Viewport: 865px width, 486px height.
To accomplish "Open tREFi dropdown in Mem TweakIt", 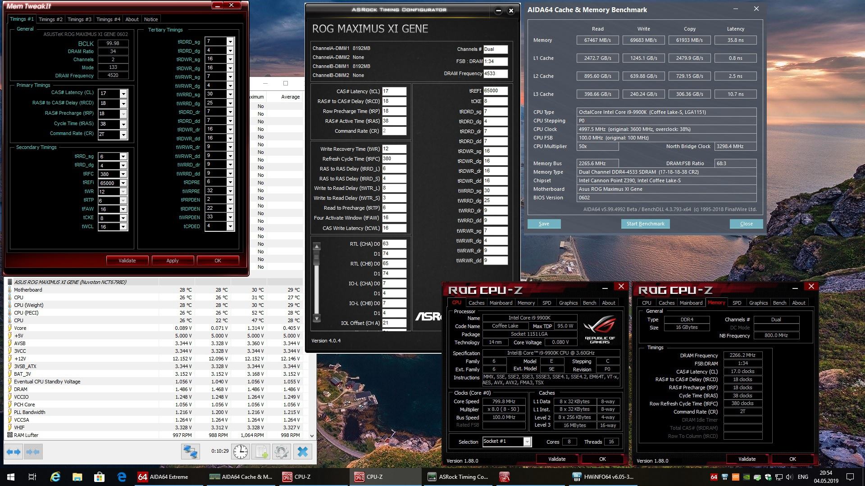I will point(123,183).
